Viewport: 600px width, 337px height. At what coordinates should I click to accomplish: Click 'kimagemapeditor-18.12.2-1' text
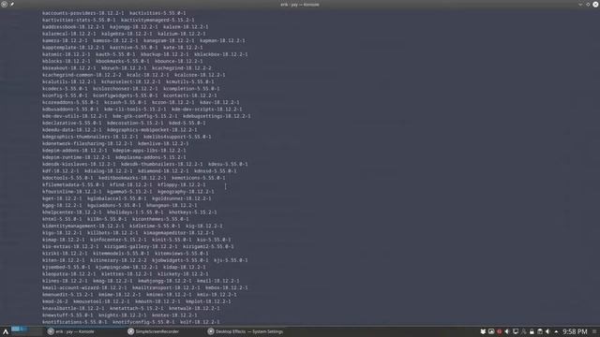coord(179,233)
